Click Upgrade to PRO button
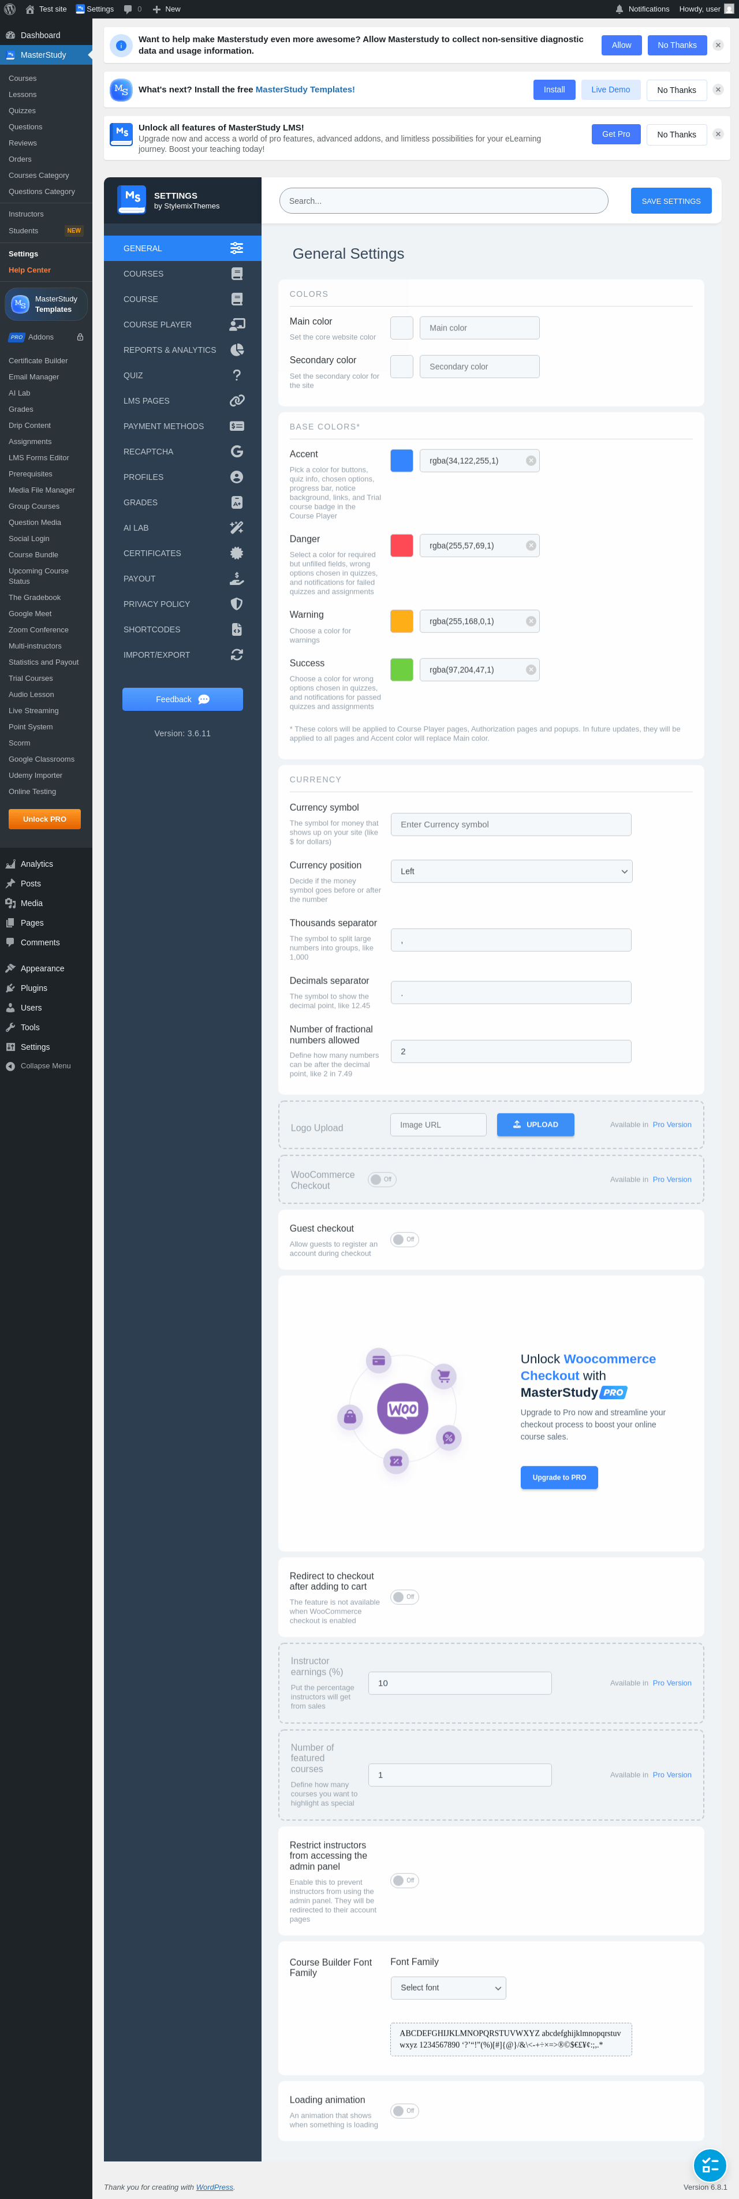The image size is (739, 2199). pyautogui.click(x=559, y=1478)
